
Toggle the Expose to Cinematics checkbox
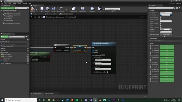pos(160,27)
